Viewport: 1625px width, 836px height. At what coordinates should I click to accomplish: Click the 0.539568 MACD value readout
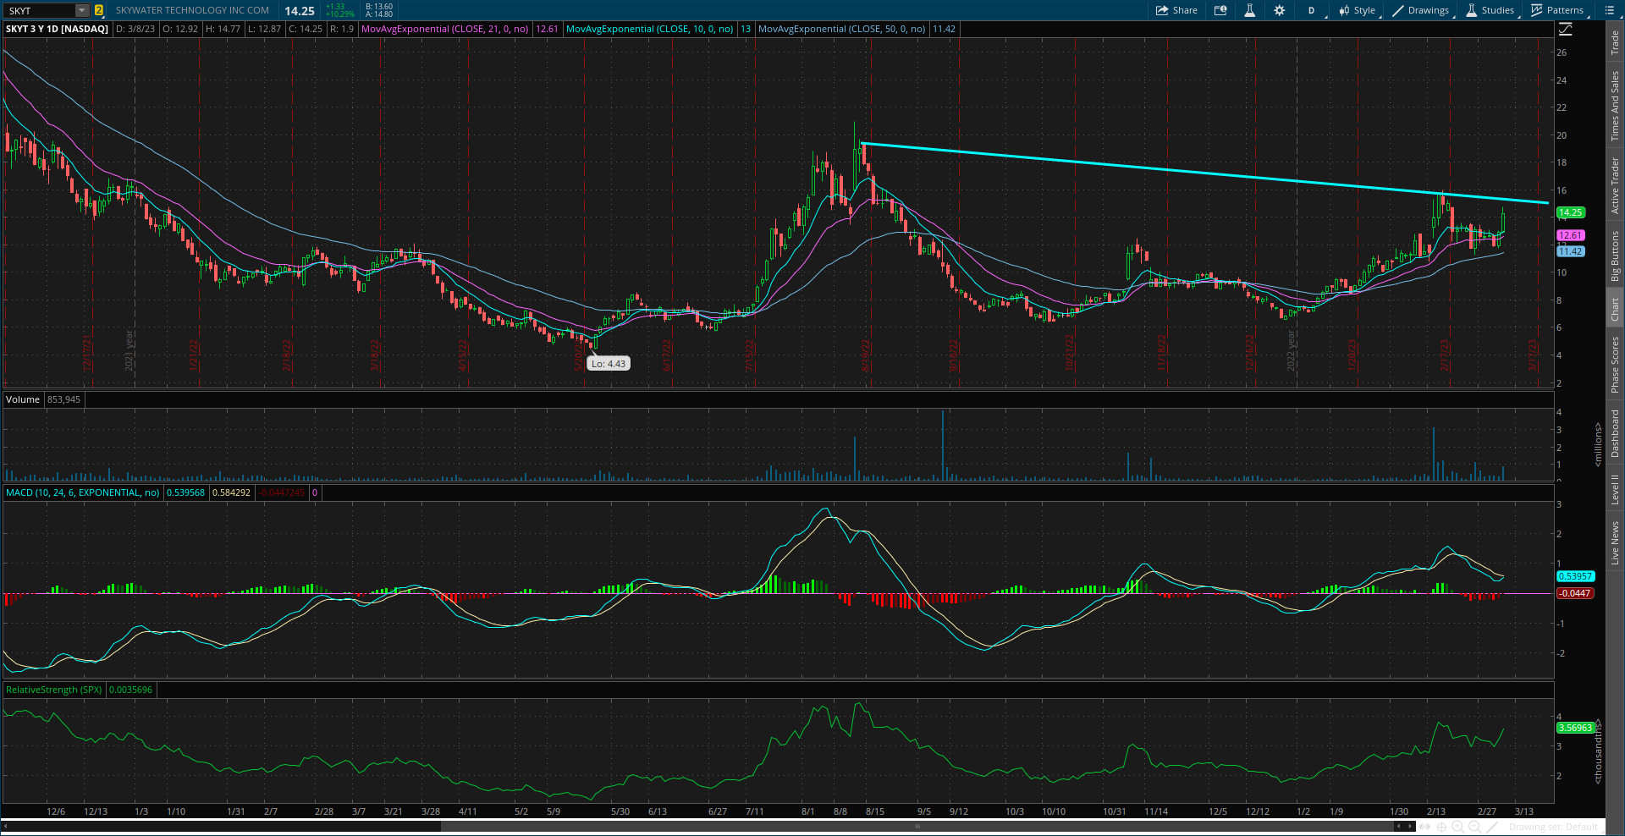[185, 492]
